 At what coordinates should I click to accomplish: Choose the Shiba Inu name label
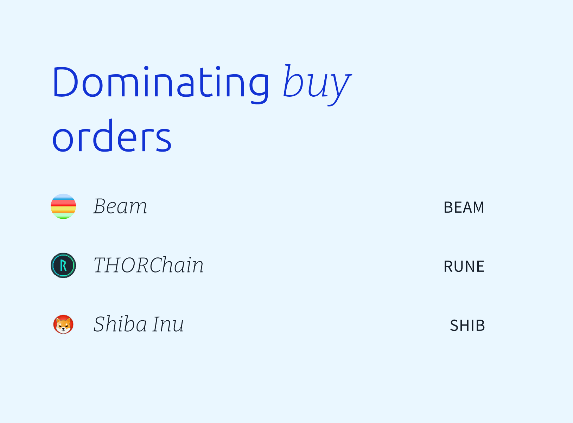[x=139, y=324]
